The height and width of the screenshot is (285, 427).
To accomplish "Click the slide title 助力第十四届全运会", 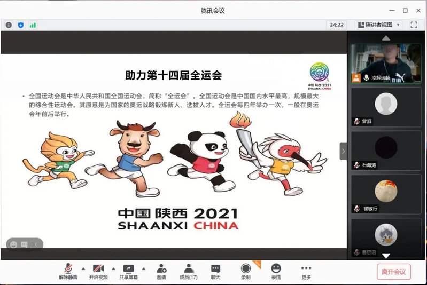I will pyautogui.click(x=174, y=75).
